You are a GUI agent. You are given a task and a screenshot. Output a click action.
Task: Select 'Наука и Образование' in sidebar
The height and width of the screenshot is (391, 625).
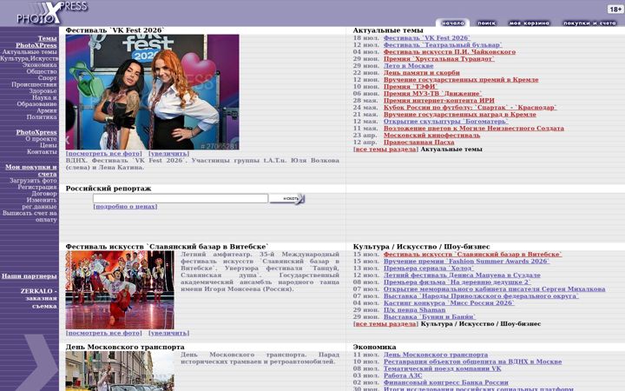(x=36, y=101)
